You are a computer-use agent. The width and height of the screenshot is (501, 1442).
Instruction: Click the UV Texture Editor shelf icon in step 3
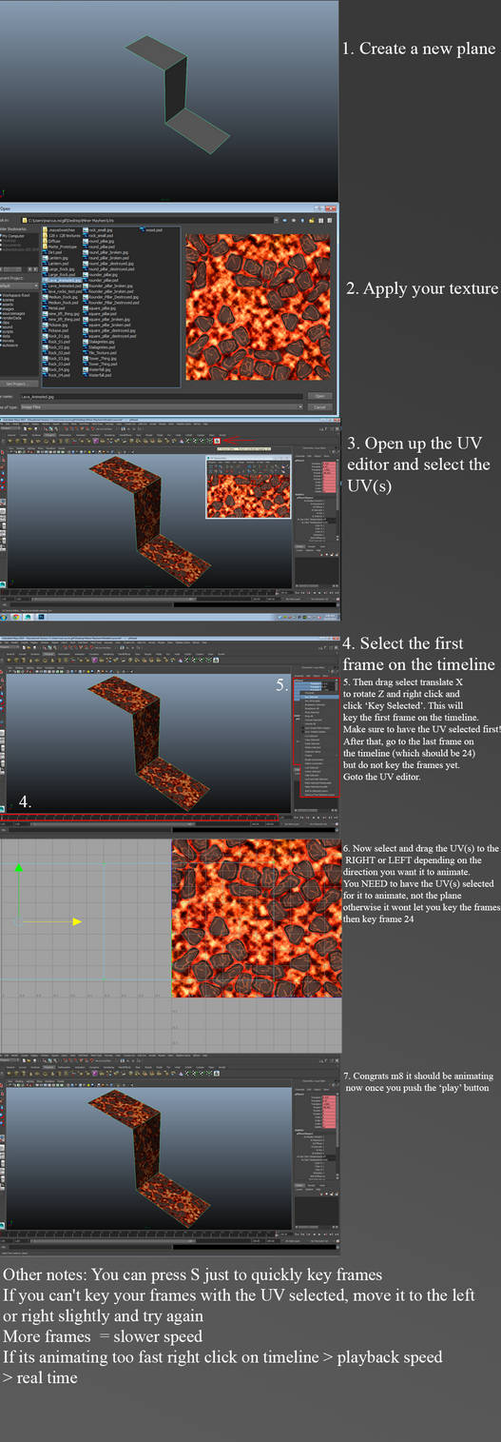tap(217, 441)
